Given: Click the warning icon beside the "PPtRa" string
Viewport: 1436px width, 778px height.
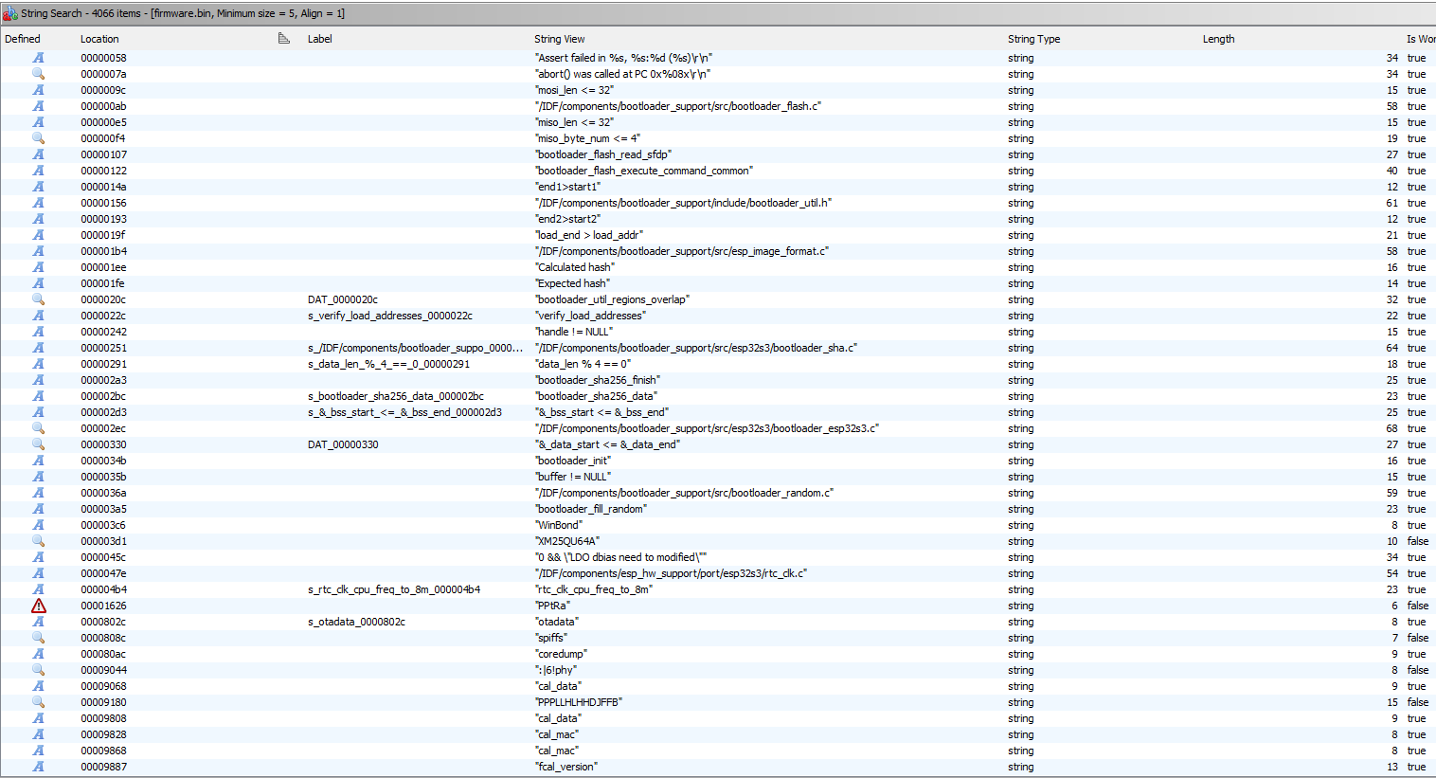Looking at the screenshot, I should point(38,606).
